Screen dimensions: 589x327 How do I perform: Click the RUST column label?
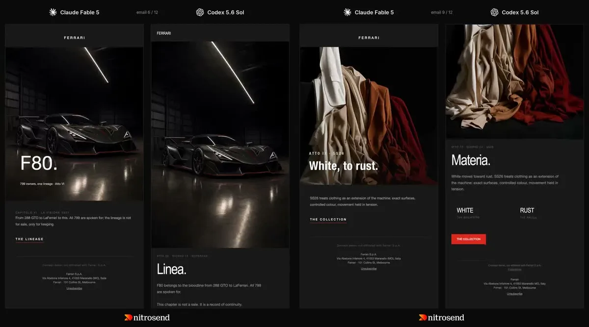click(527, 210)
